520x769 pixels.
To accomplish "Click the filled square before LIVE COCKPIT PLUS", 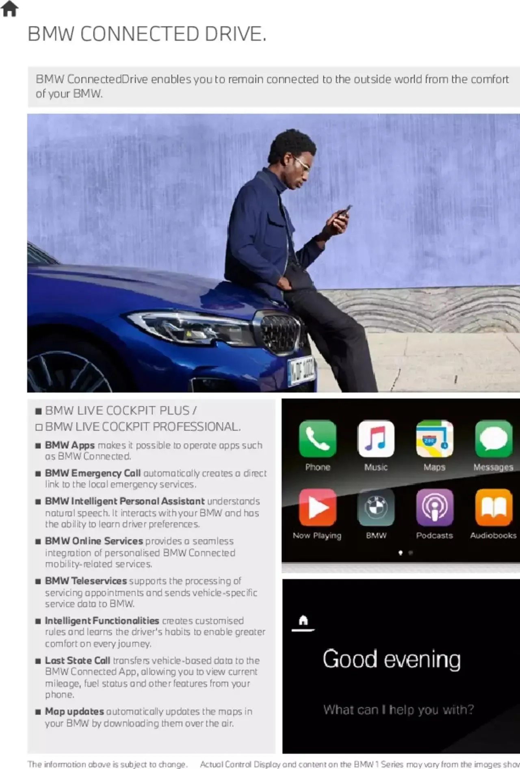I will tap(39, 411).
